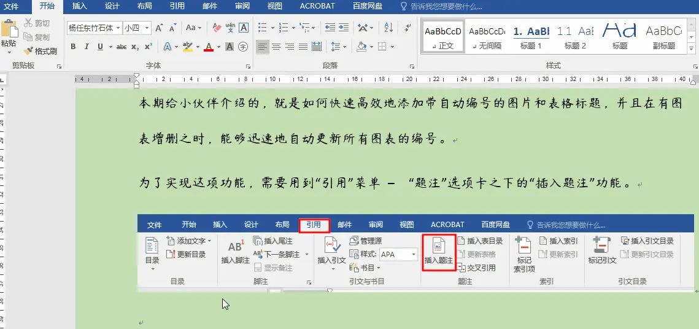
Task: Increase paragraph indent
Action: [343, 28]
